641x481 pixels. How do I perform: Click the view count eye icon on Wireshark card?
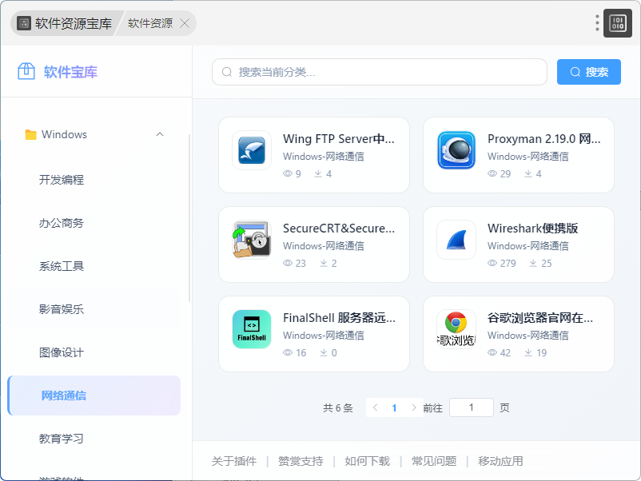(x=492, y=263)
